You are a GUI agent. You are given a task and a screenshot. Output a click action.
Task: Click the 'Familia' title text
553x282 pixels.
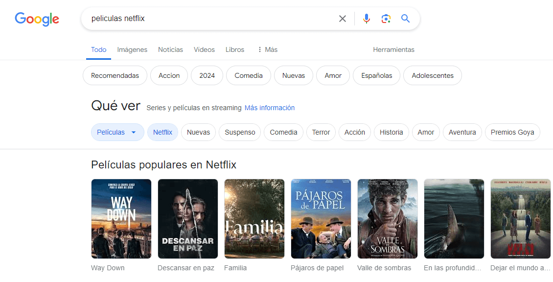(x=235, y=268)
